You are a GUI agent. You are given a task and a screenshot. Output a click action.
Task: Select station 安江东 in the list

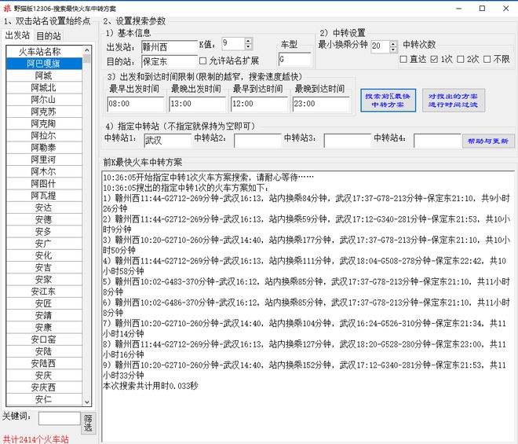(x=44, y=291)
